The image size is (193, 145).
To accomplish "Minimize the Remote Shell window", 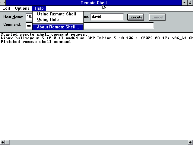I will point(184,3).
